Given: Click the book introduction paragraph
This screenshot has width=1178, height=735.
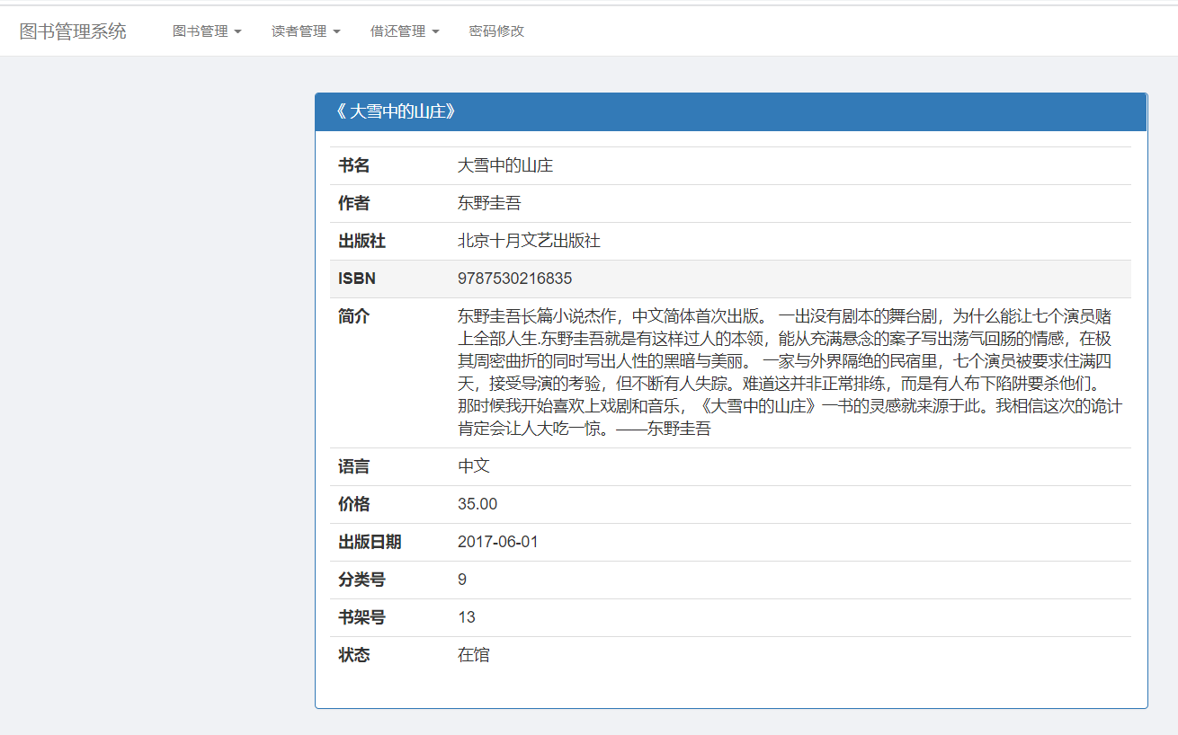Looking at the screenshot, I should coord(790,372).
